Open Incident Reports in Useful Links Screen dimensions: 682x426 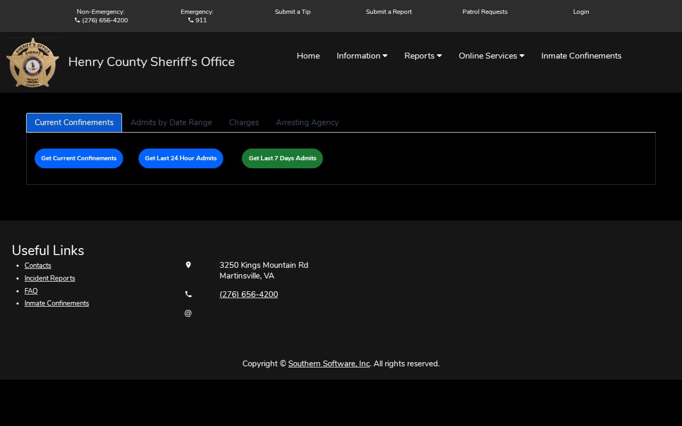pos(50,278)
